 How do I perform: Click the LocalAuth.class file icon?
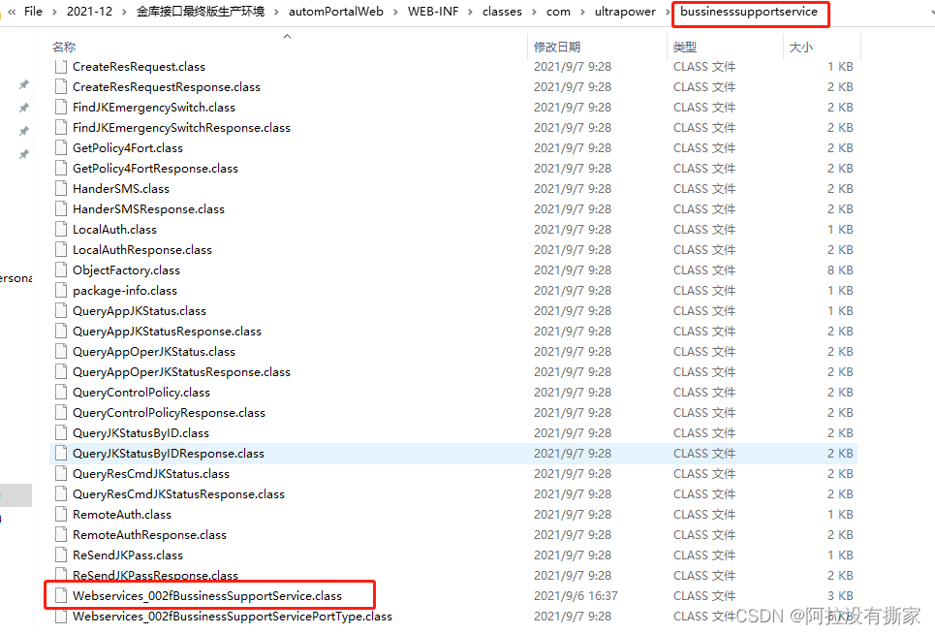click(x=60, y=230)
